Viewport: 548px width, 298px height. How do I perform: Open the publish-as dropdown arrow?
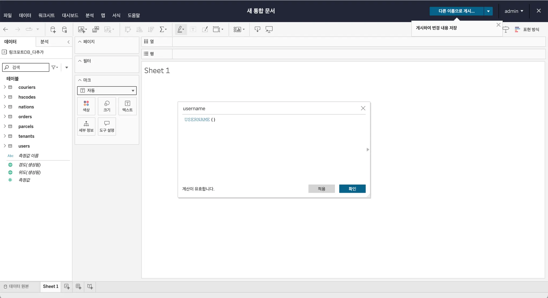488,11
